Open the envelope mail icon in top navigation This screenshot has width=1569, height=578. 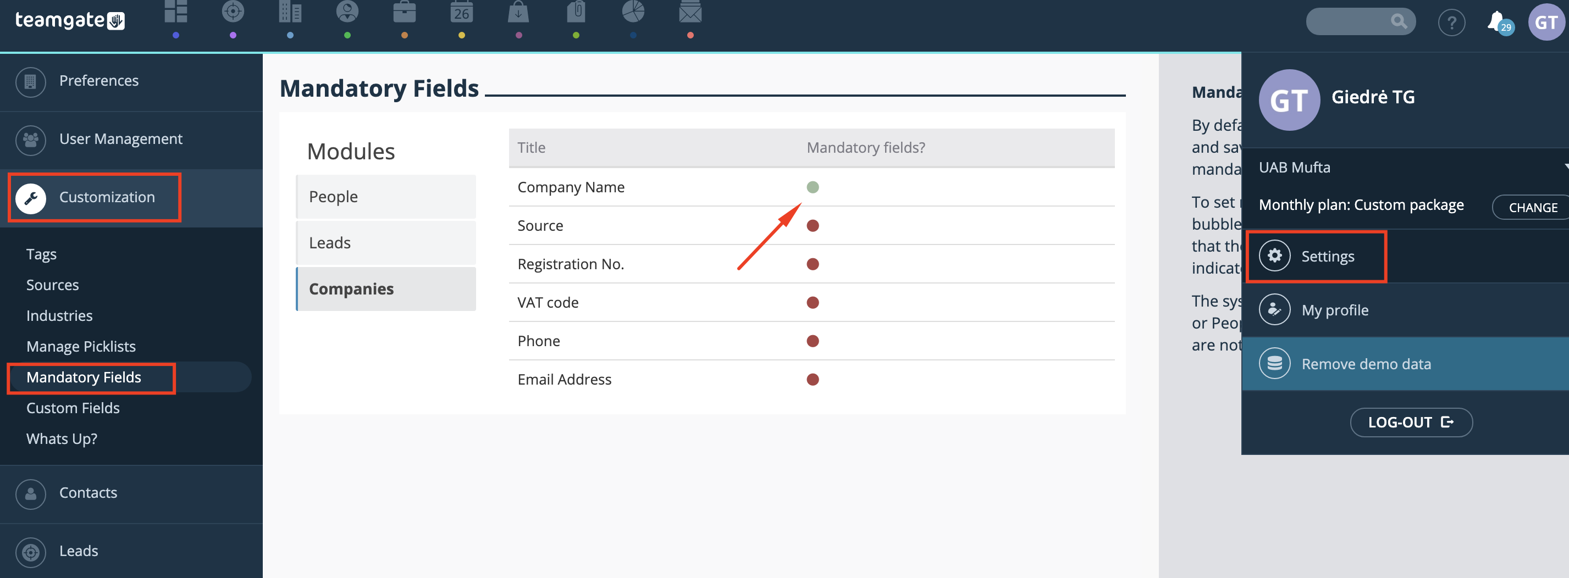pyautogui.click(x=690, y=12)
